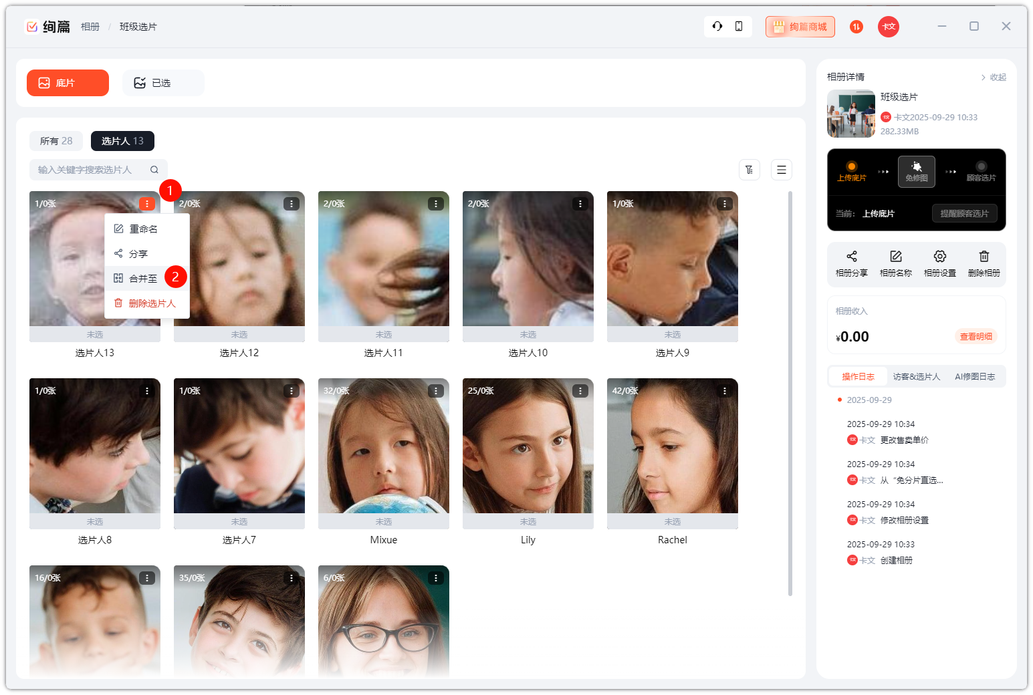Select the 所有 28 filter
Screen dimensions: 1033x695
(56, 141)
